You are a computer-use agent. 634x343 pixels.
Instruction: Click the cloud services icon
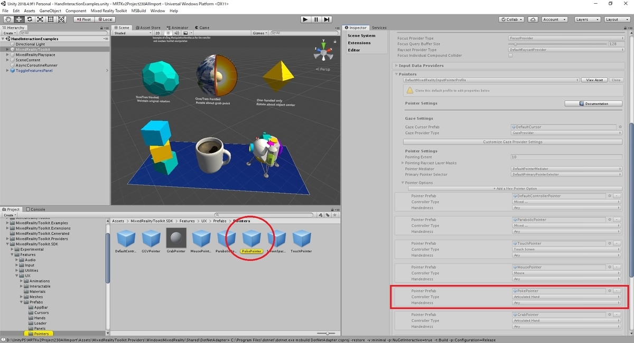tap(533, 19)
